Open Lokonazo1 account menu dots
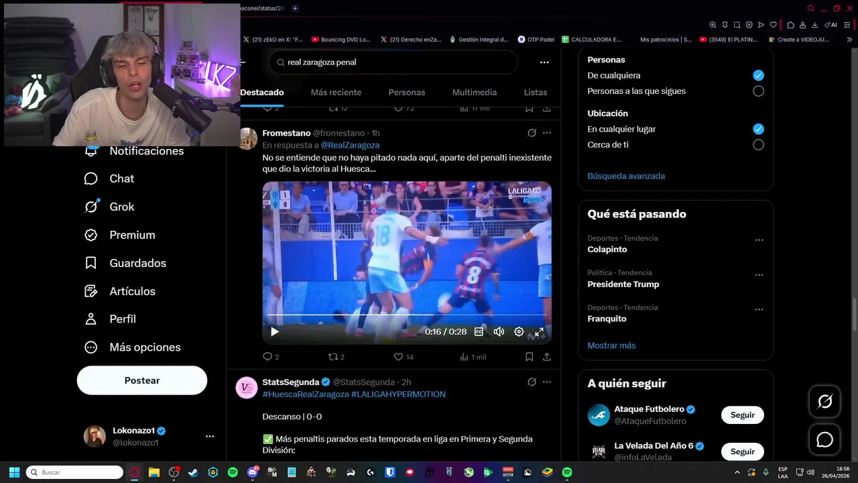 (210, 436)
